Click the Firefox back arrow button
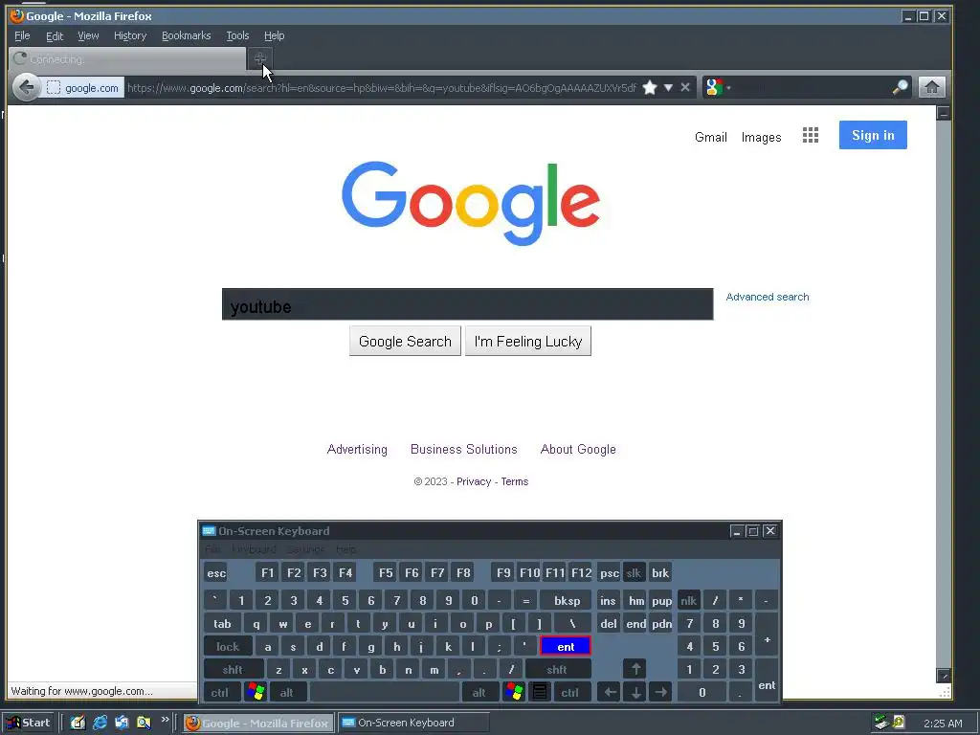Screen dimensions: 980x735 point(26,87)
